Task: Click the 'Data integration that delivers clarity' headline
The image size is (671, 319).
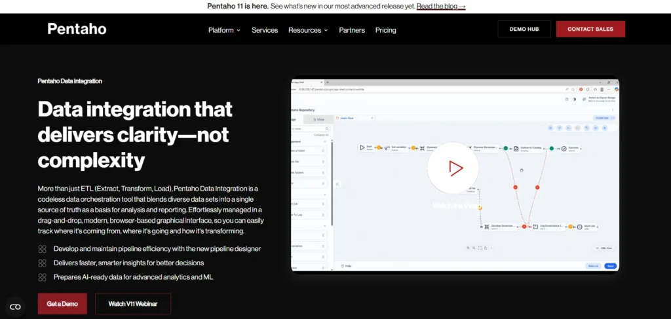Action: tap(135, 135)
